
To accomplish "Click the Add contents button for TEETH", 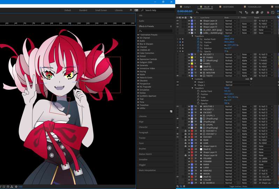I will click(251, 79).
